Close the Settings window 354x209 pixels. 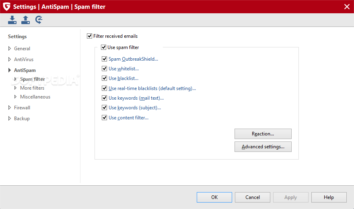[x=347, y=6]
